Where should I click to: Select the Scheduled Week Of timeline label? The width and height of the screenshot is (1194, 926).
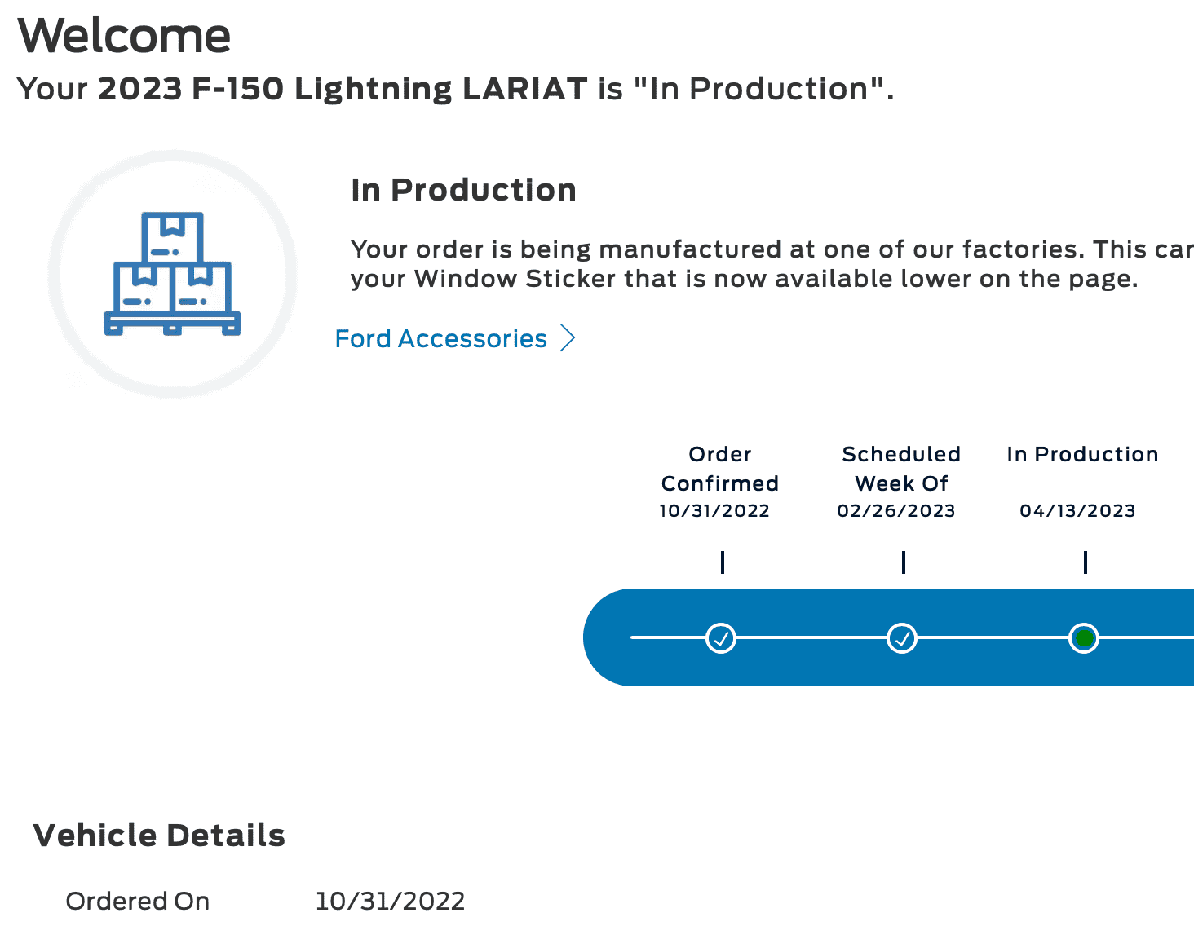[901, 469]
